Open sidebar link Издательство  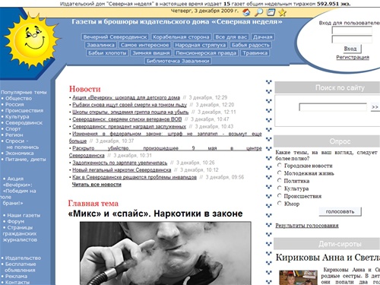[x=23, y=258]
